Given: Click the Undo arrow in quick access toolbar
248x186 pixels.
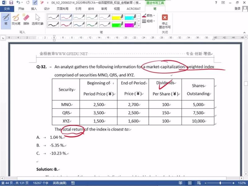Looking at the screenshot, I should click(x=18, y=2).
